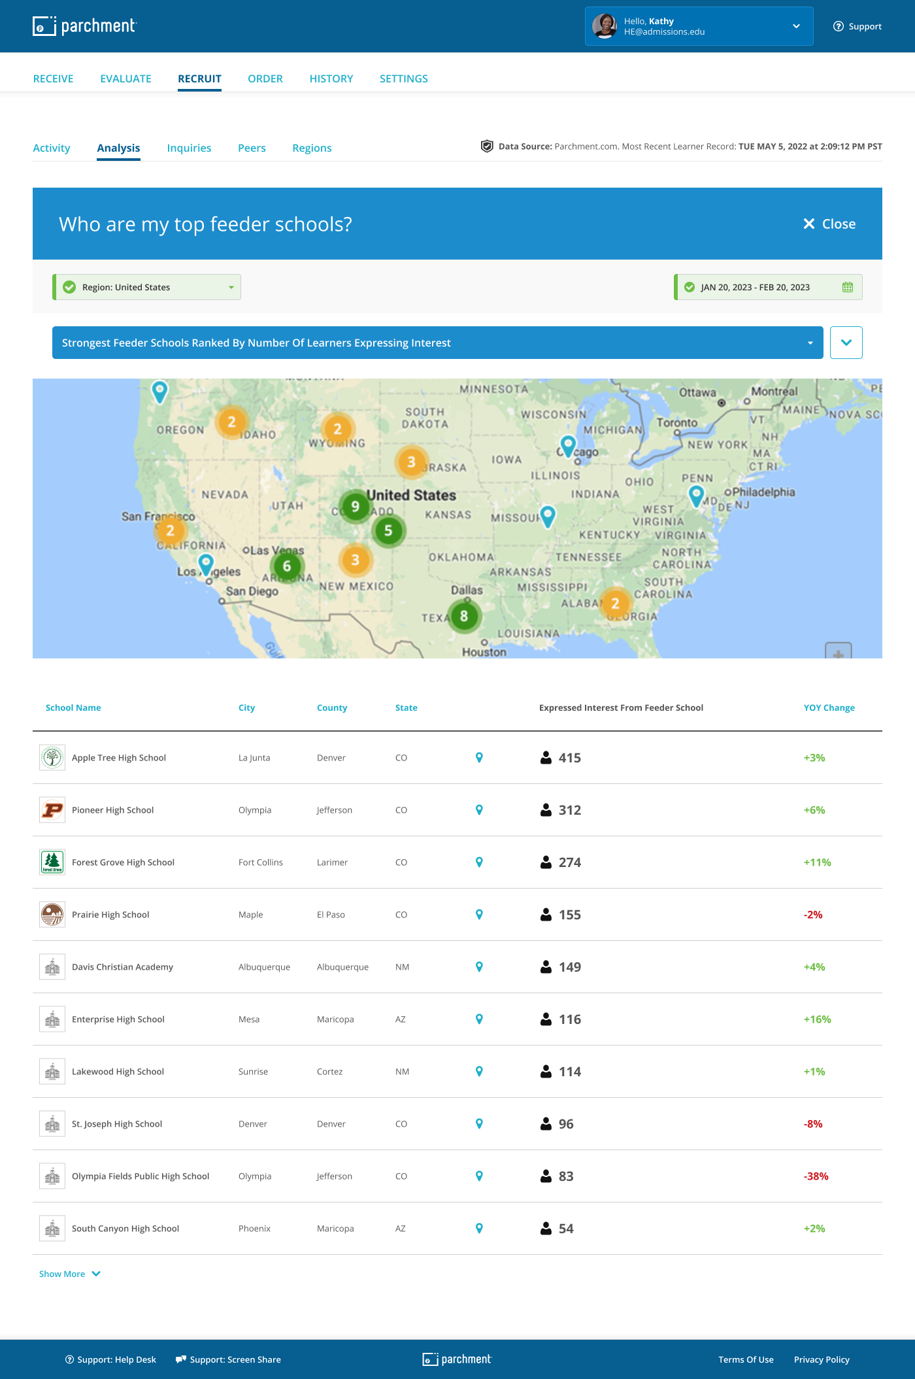This screenshot has width=915, height=1379.
Task: Sort table by YOY Change column
Action: click(829, 707)
